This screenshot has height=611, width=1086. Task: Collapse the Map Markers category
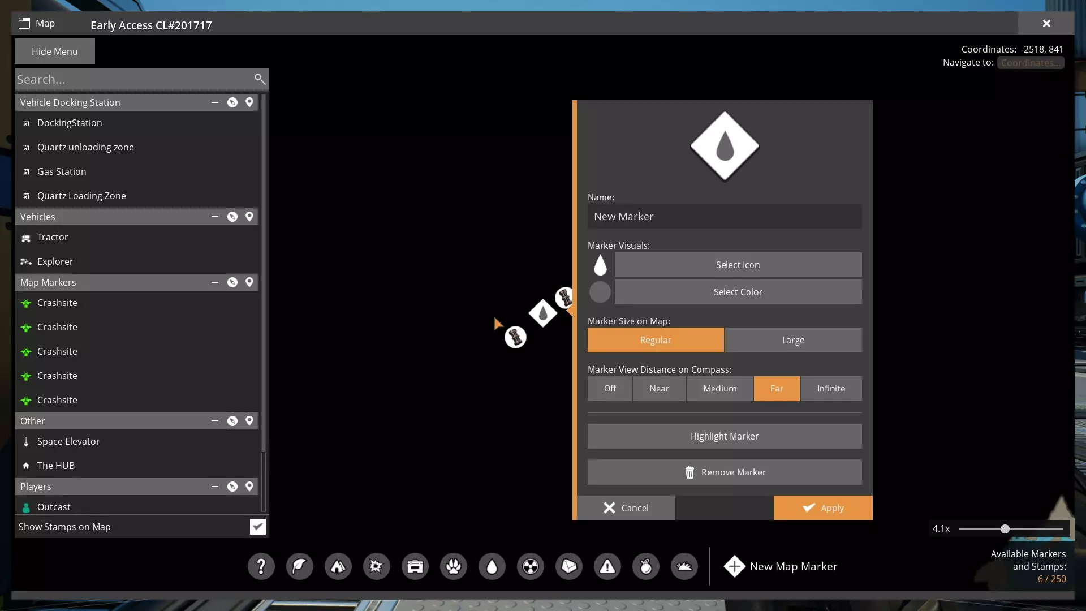point(215,282)
